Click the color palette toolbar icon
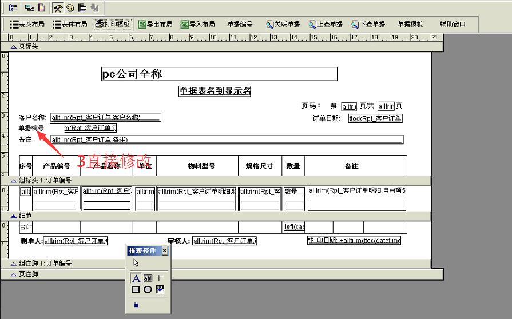 [x=70, y=8]
